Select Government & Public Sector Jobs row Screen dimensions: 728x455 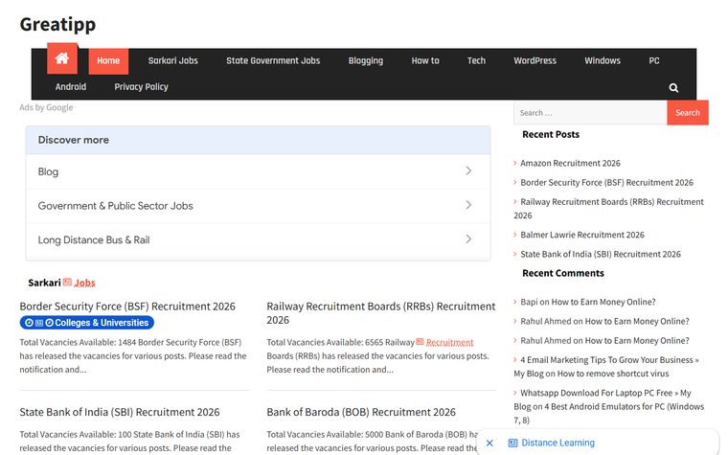pyautogui.click(x=258, y=206)
